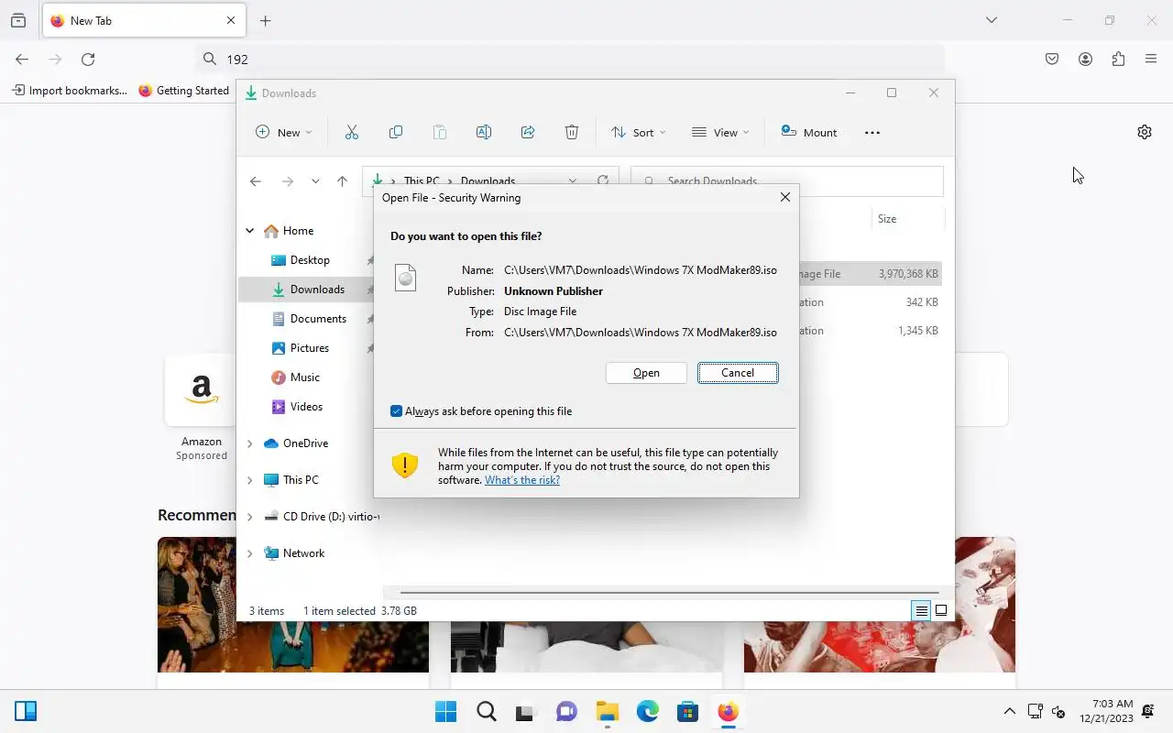1173x733 pixels.
Task: Open recent locations dropdown in Explorer
Action: pyautogui.click(x=315, y=181)
